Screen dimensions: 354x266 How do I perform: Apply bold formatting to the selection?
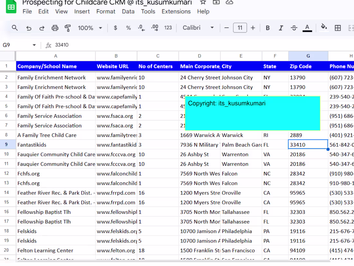point(267,28)
